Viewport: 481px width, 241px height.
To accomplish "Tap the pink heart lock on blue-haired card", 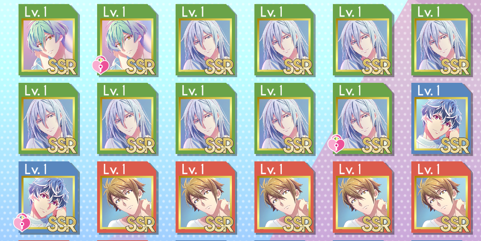I will pyautogui.click(x=22, y=223).
